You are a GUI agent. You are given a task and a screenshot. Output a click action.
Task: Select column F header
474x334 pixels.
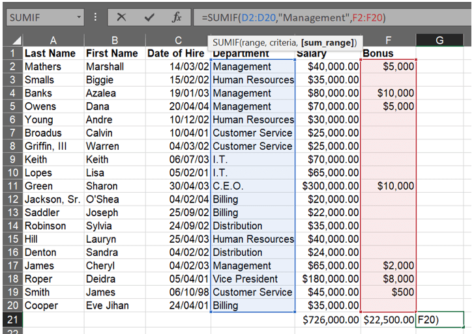(388, 40)
